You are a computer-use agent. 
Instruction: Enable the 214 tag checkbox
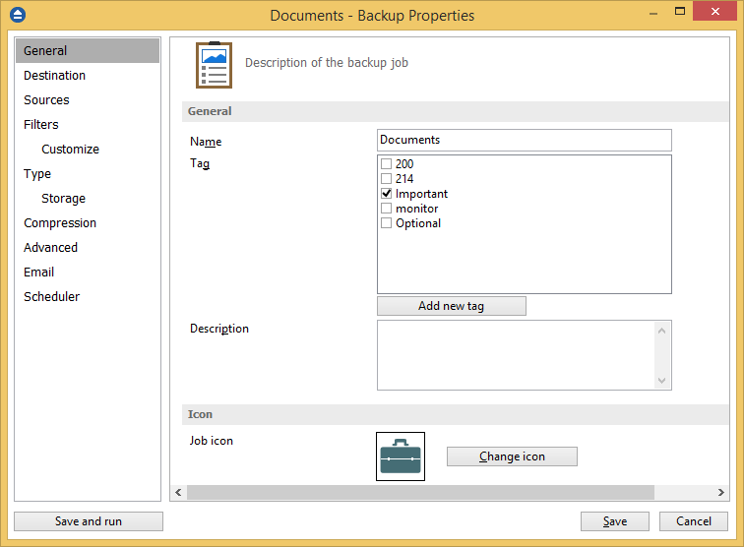click(x=386, y=178)
